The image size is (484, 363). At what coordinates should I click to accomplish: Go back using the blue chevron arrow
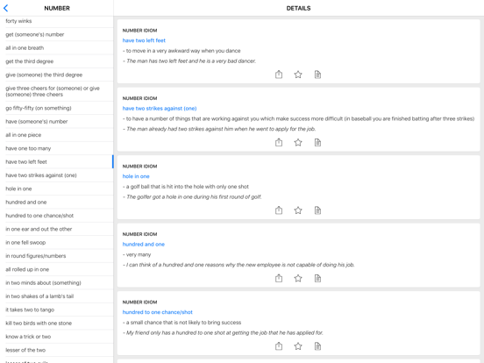point(6,9)
